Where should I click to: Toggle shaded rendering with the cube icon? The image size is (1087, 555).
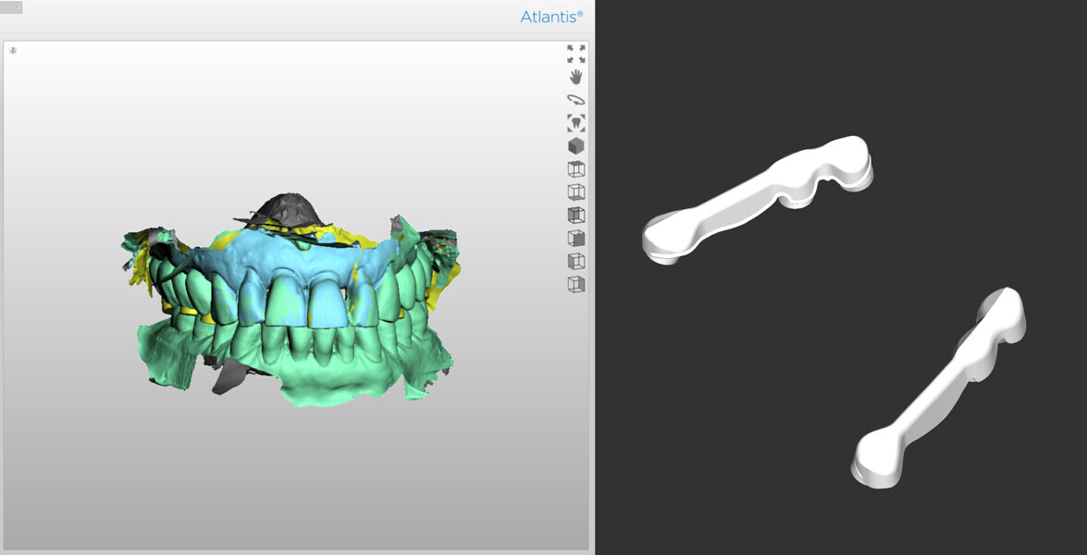[x=574, y=145]
